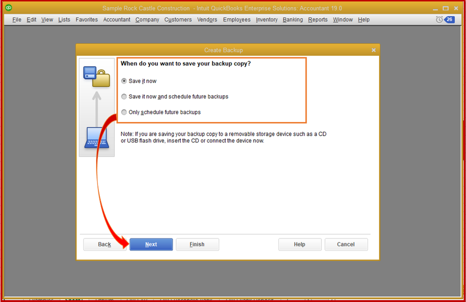Click the Finish button
Screen dimensions: 466x302
click(197, 244)
